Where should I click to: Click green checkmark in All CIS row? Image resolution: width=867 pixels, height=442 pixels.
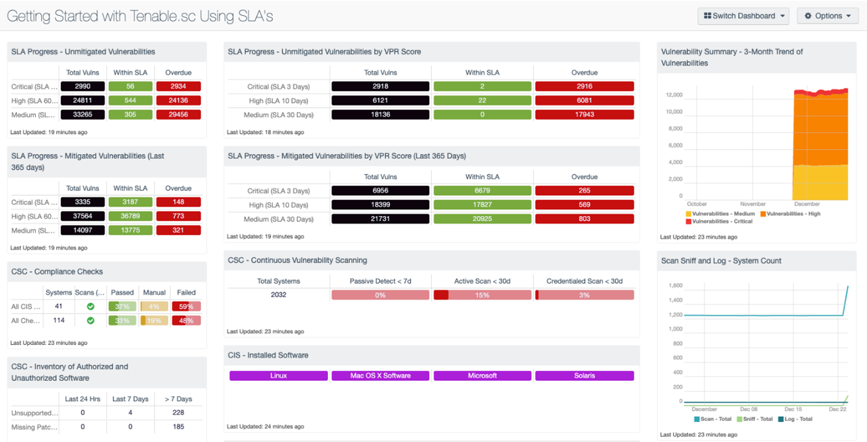pyautogui.click(x=90, y=307)
